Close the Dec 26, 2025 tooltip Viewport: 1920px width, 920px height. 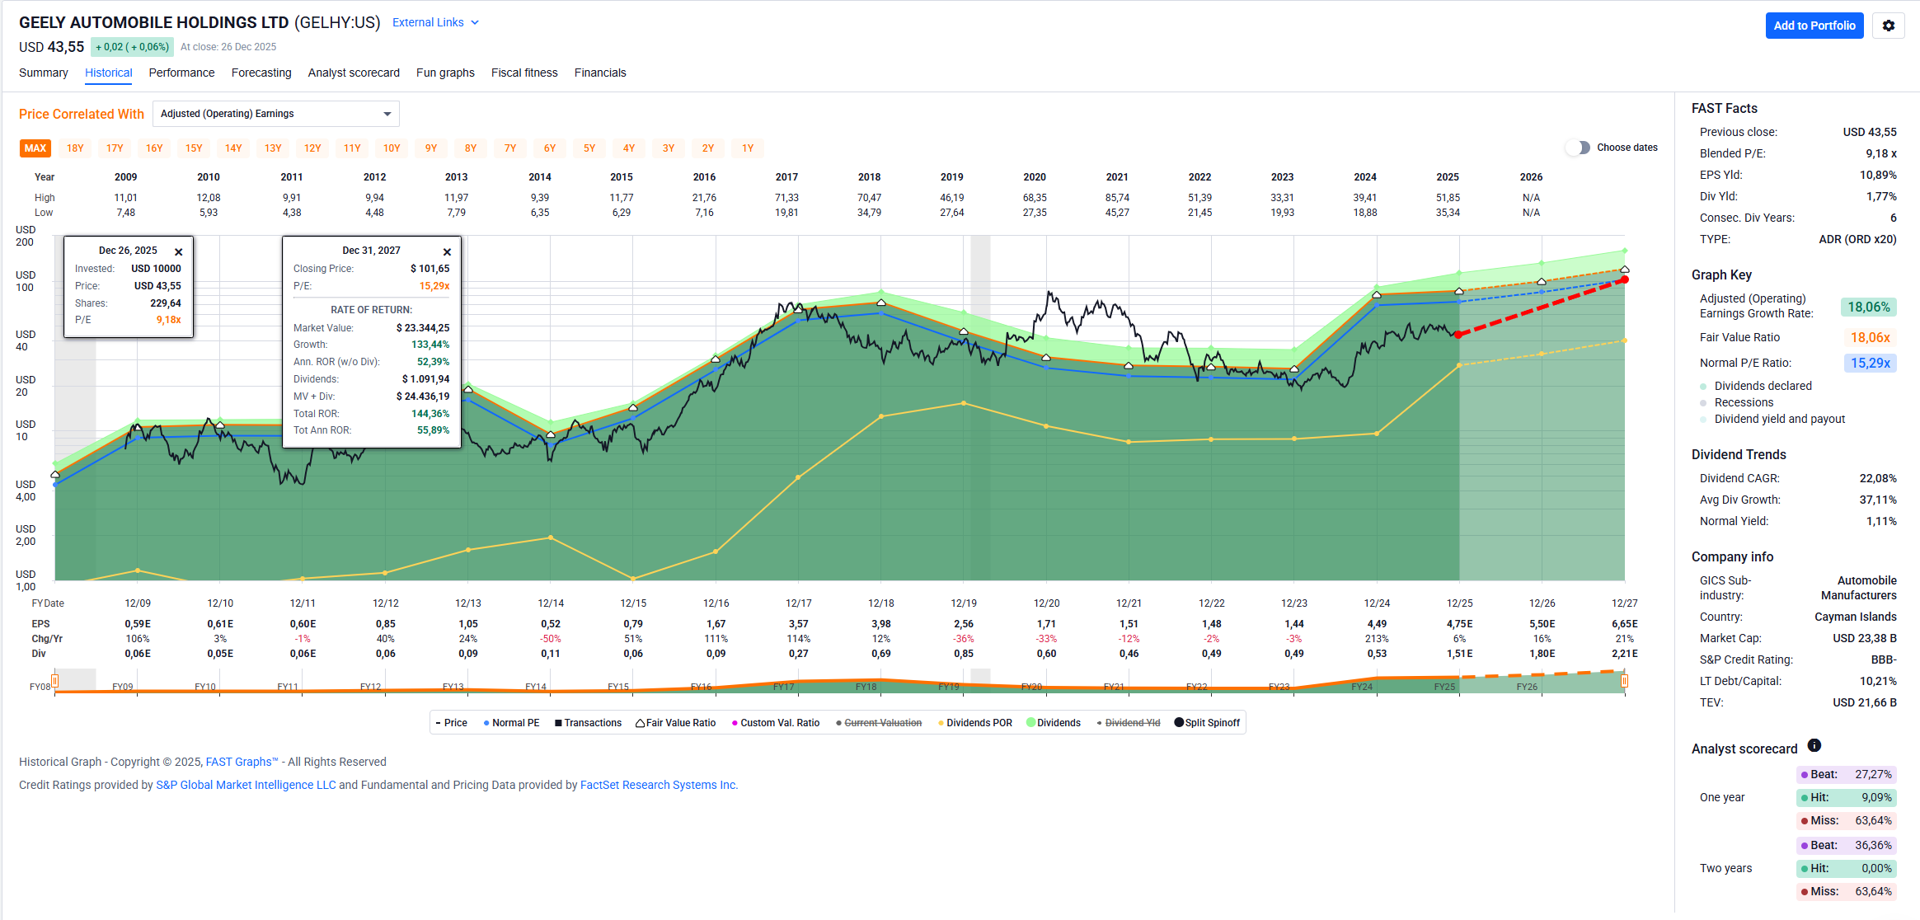click(x=178, y=252)
